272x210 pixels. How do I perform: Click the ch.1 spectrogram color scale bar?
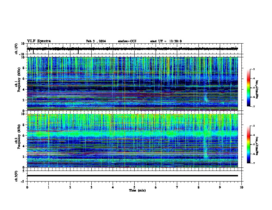(248, 88)
